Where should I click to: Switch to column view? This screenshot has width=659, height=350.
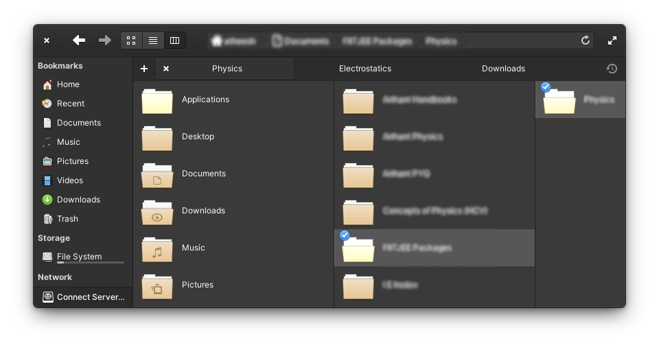click(x=174, y=40)
